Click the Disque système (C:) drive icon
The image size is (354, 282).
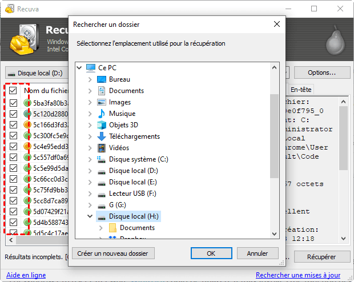point(102,159)
